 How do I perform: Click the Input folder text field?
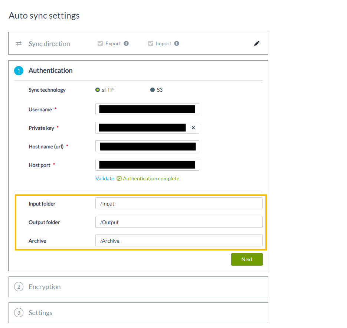[179, 203]
